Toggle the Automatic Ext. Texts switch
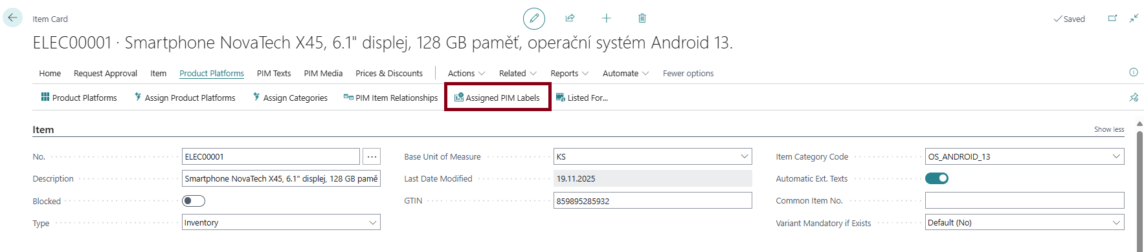The image size is (1144, 252). click(937, 178)
